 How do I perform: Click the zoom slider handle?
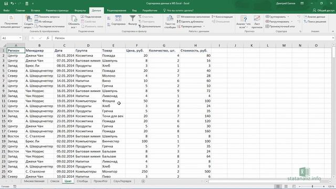(312, 186)
